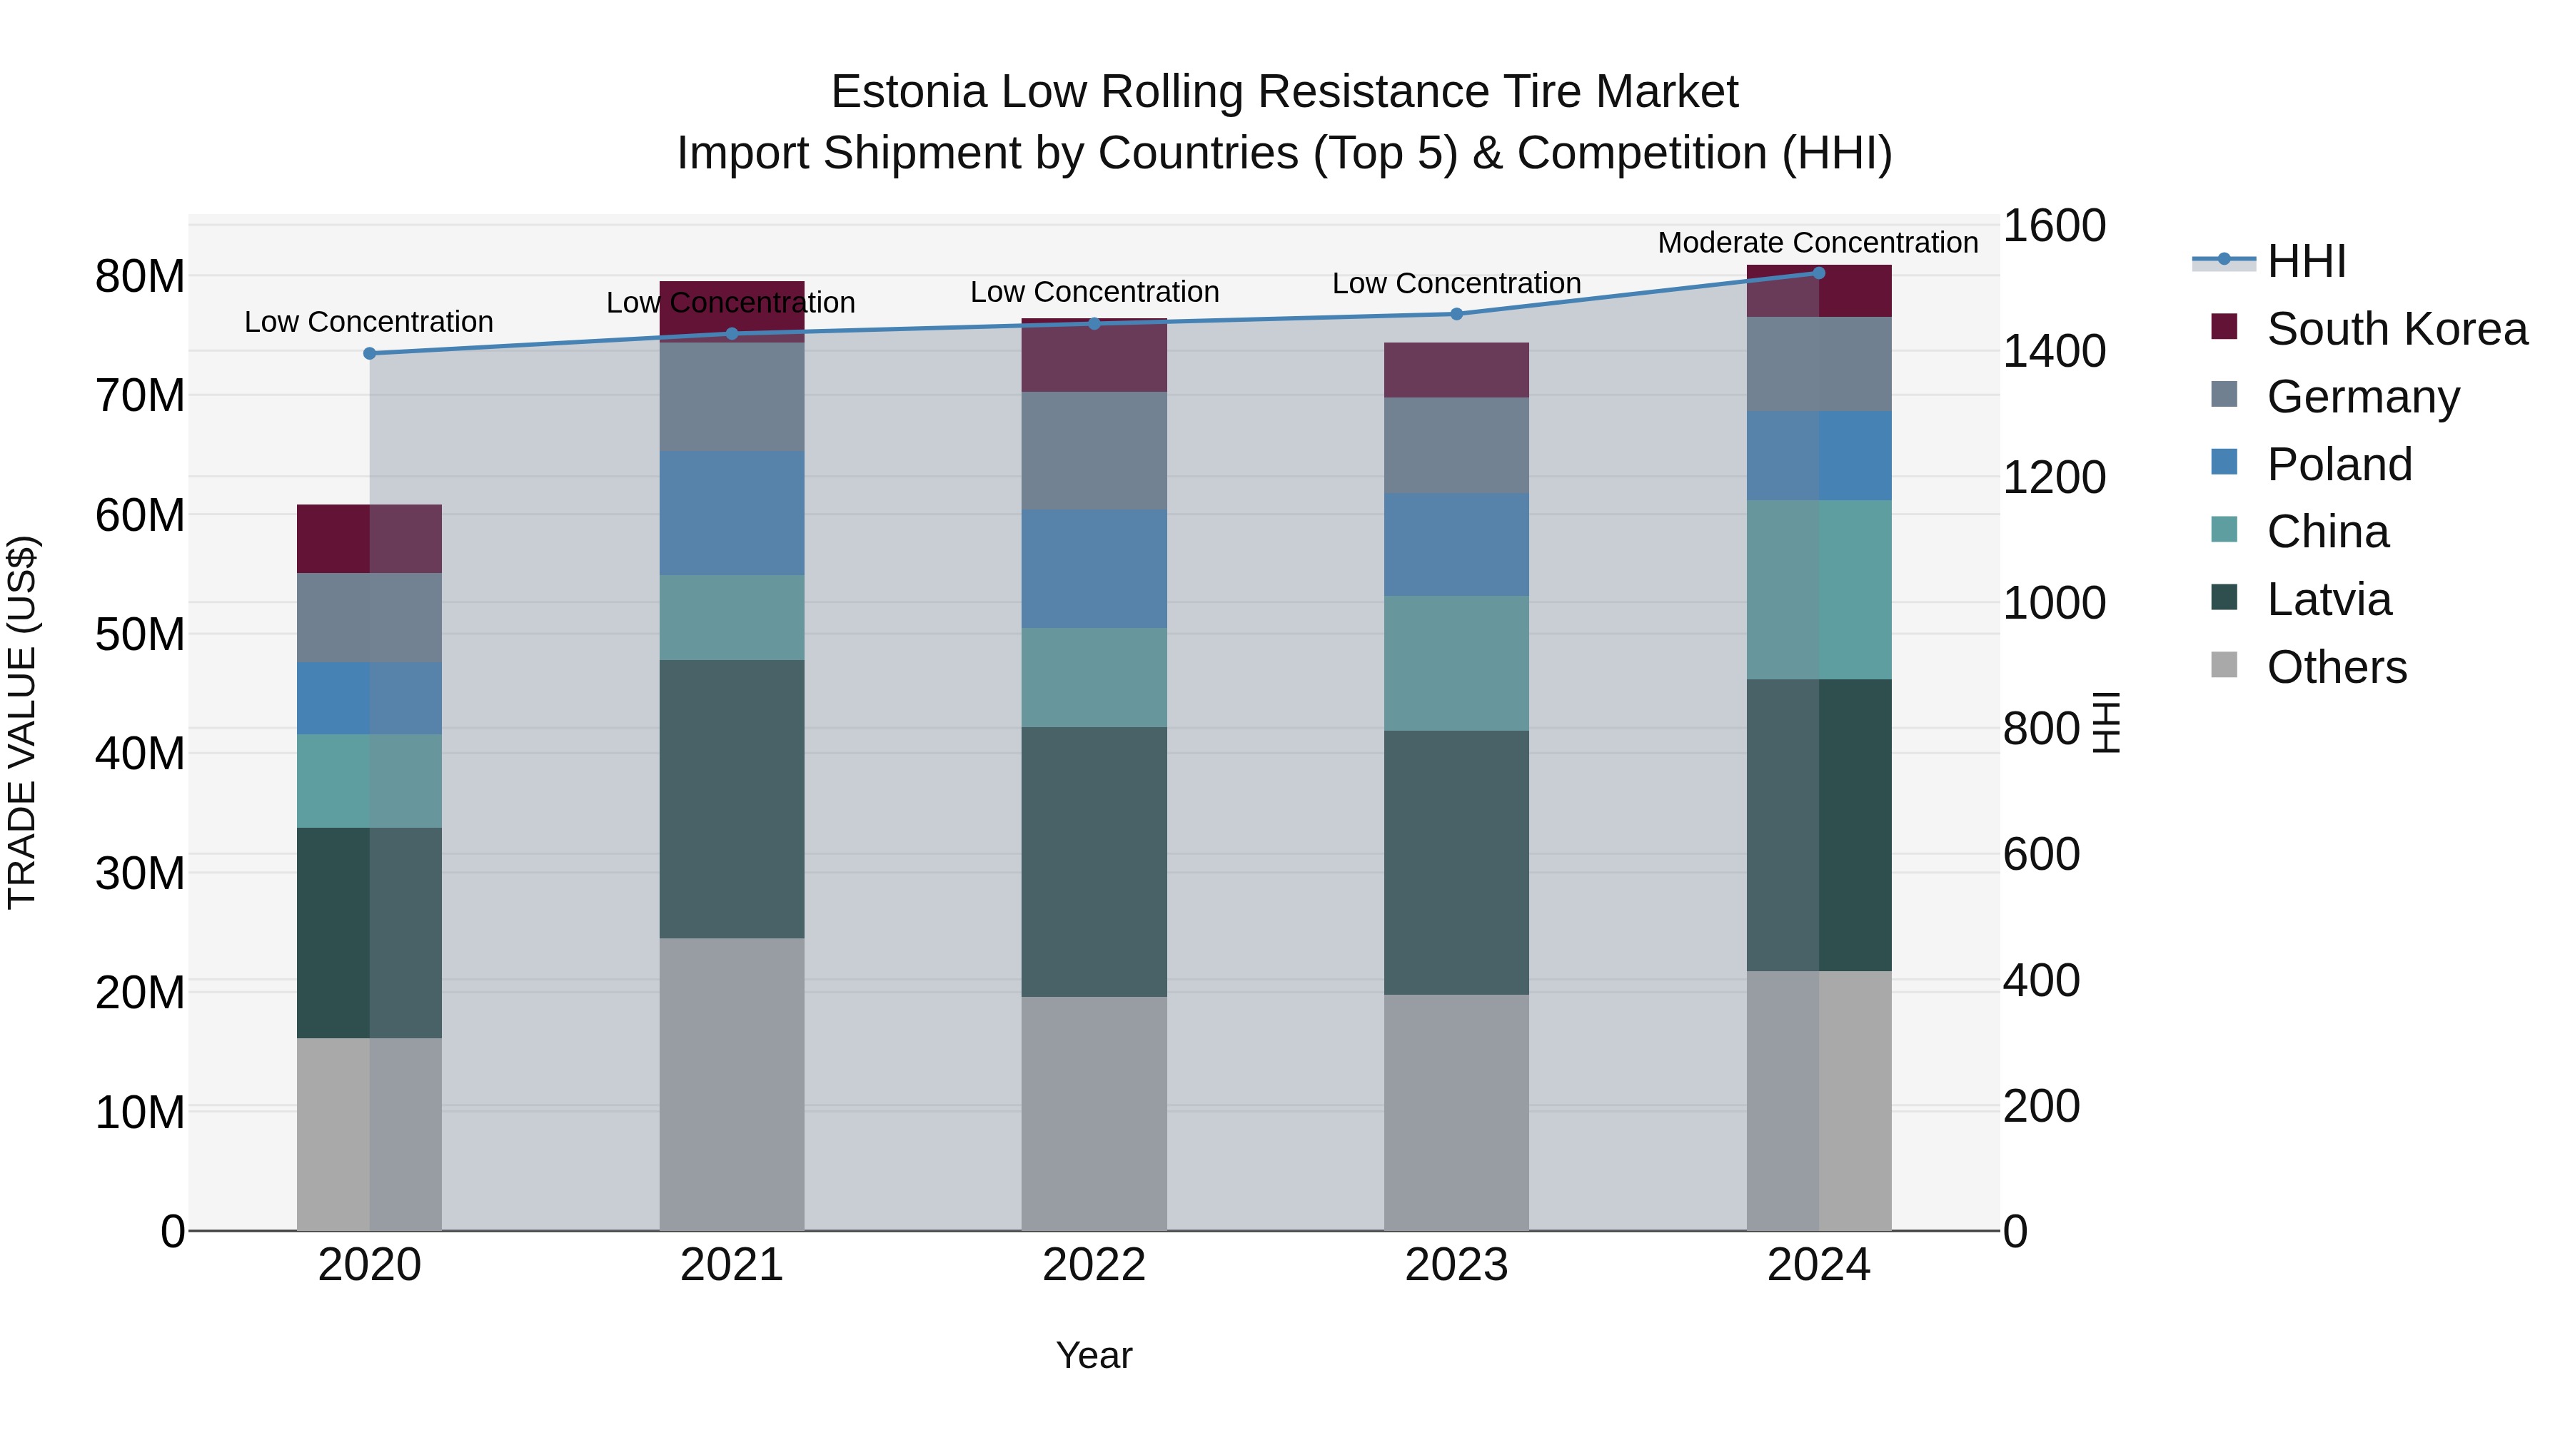
Task: Click the 2024 Others bar segment
Action: (1819, 1100)
